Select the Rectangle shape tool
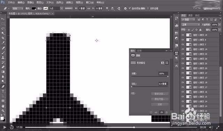 [3, 101]
